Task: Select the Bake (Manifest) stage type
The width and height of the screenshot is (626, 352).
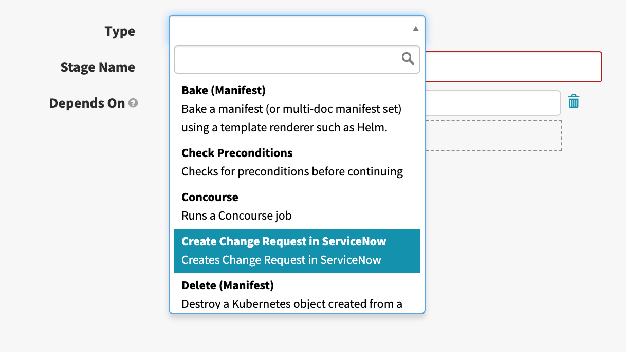Action: pos(224,91)
